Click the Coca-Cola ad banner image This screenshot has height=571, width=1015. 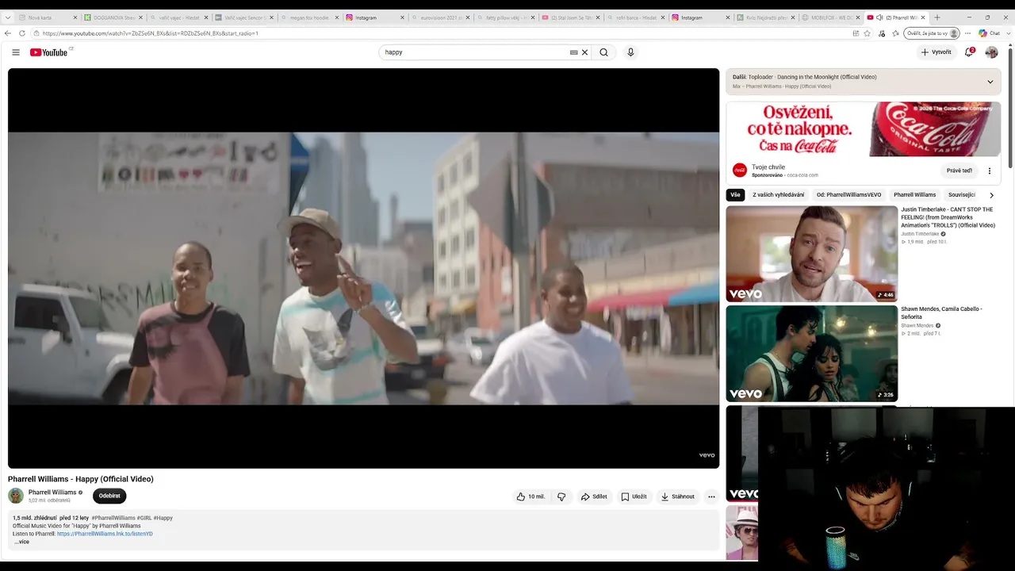[863, 128]
